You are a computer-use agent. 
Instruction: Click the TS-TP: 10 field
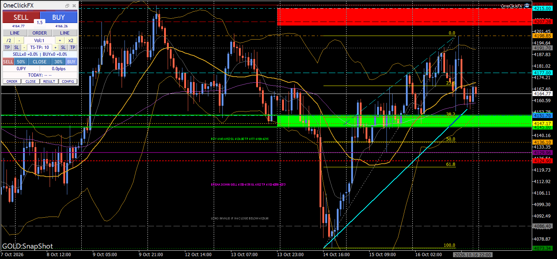pyautogui.click(x=40, y=47)
